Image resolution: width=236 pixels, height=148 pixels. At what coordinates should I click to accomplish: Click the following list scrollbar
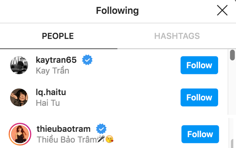tap(232, 55)
